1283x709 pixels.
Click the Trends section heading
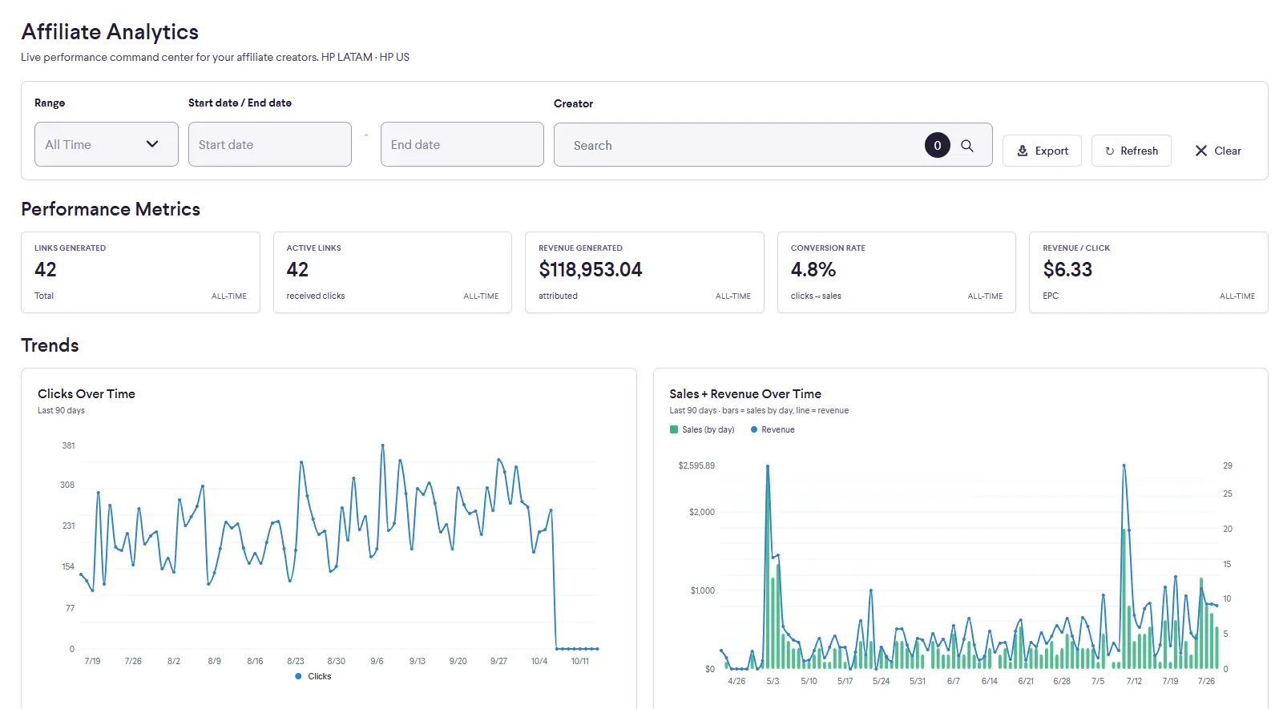(x=50, y=345)
